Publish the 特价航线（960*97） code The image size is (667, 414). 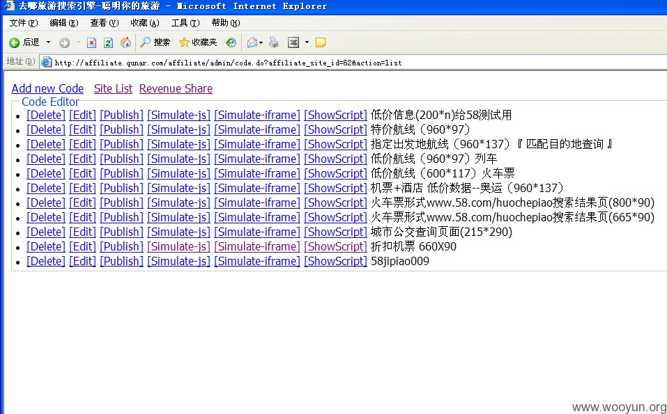[x=122, y=129]
